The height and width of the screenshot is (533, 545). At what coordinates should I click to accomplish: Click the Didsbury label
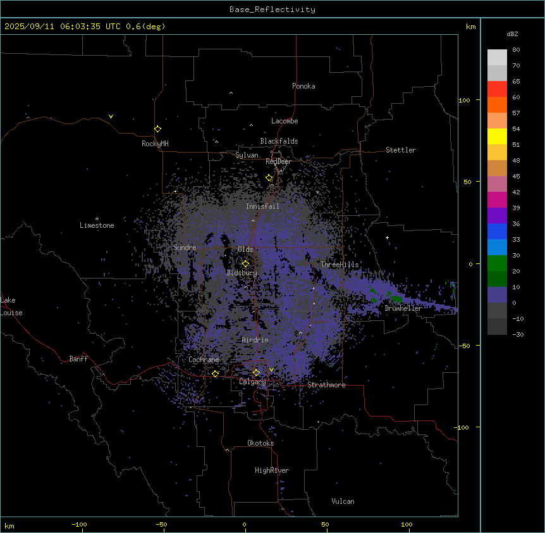[242, 273]
